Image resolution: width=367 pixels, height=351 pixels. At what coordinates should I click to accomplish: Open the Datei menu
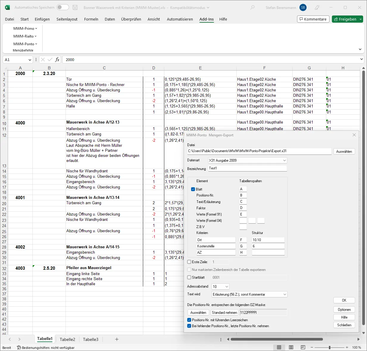[10, 19]
